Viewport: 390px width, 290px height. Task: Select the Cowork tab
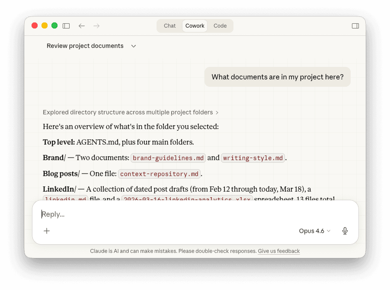[195, 25]
